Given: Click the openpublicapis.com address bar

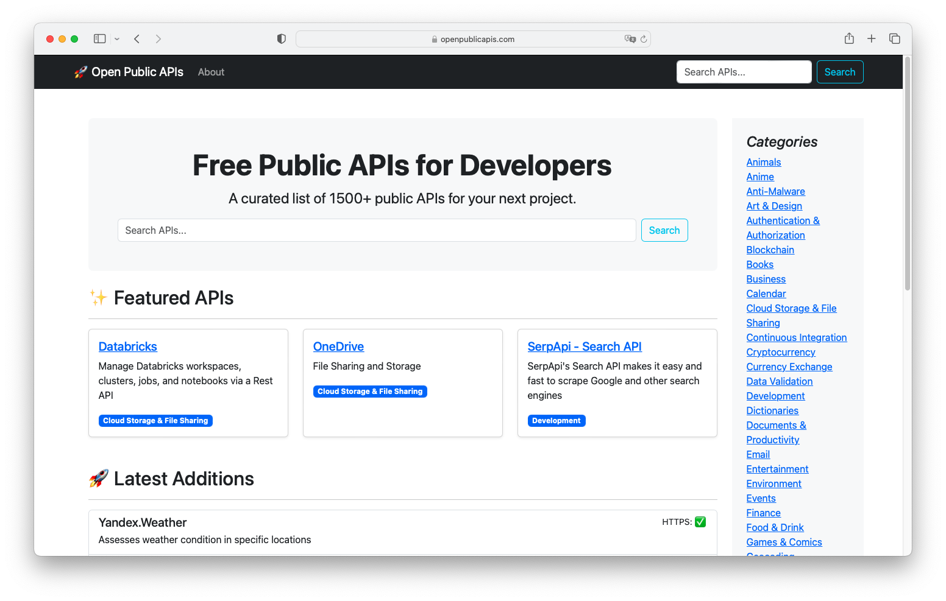Looking at the screenshot, I should pyautogui.click(x=473, y=39).
